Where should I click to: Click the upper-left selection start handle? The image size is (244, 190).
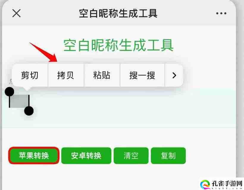coord(10,91)
